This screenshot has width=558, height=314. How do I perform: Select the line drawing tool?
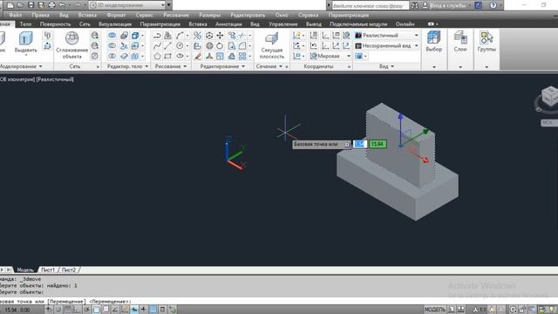(168, 45)
